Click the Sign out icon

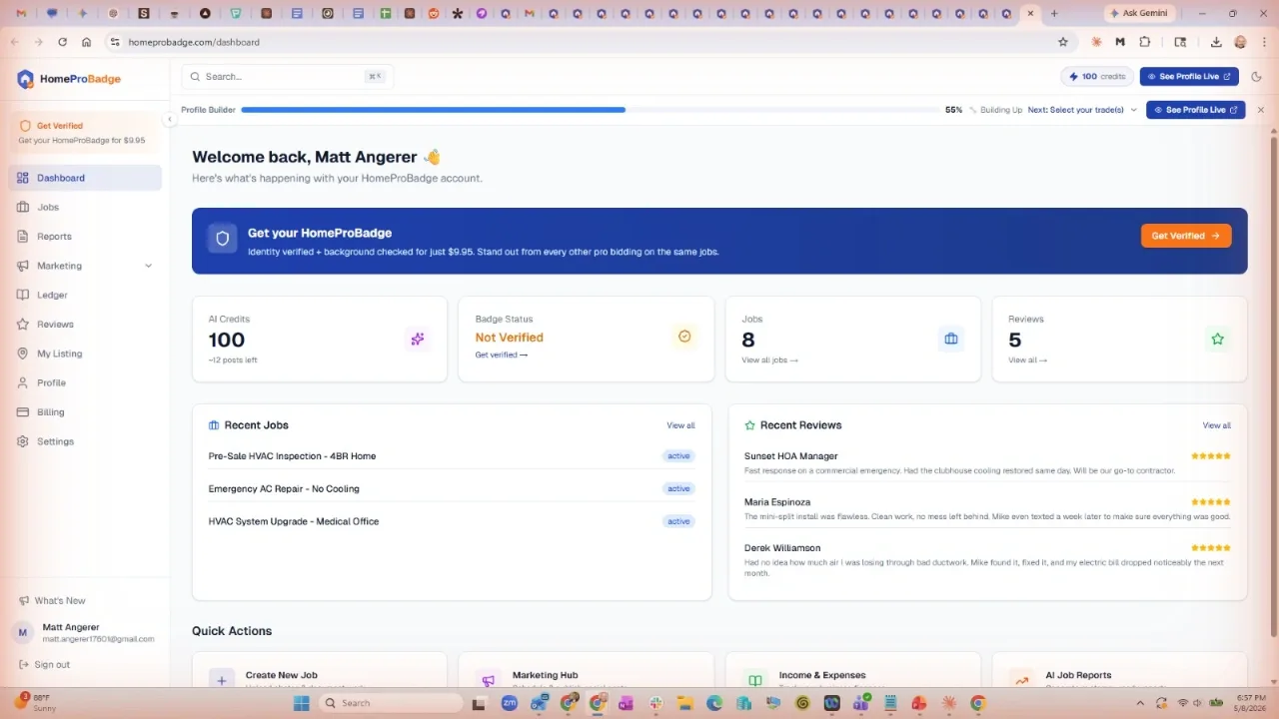coord(24,665)
